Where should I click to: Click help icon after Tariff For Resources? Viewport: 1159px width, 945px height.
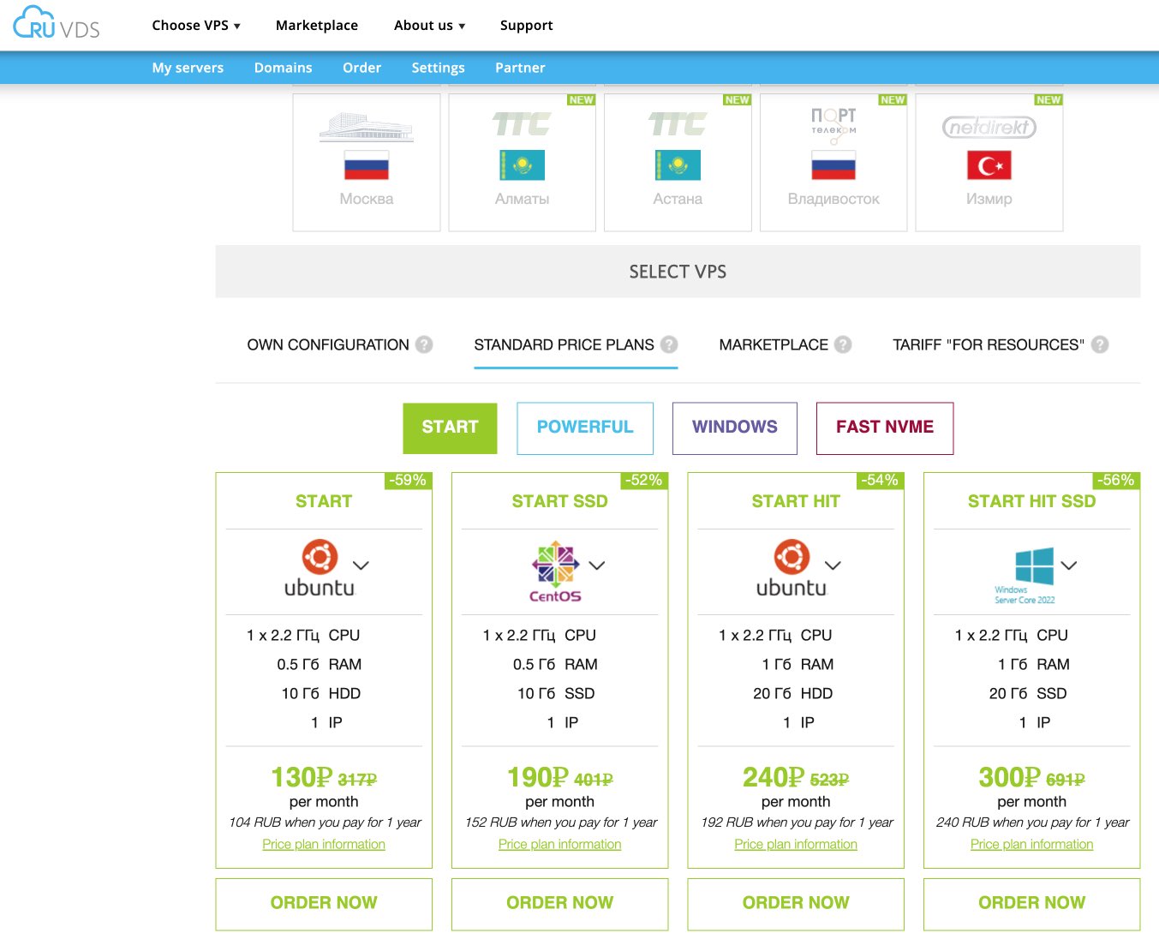pos(1100,344)
